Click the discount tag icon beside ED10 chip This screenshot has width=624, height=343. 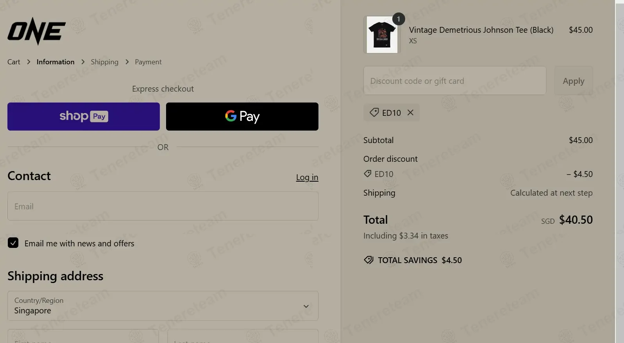pyautogui.click(x=374, y=113)
